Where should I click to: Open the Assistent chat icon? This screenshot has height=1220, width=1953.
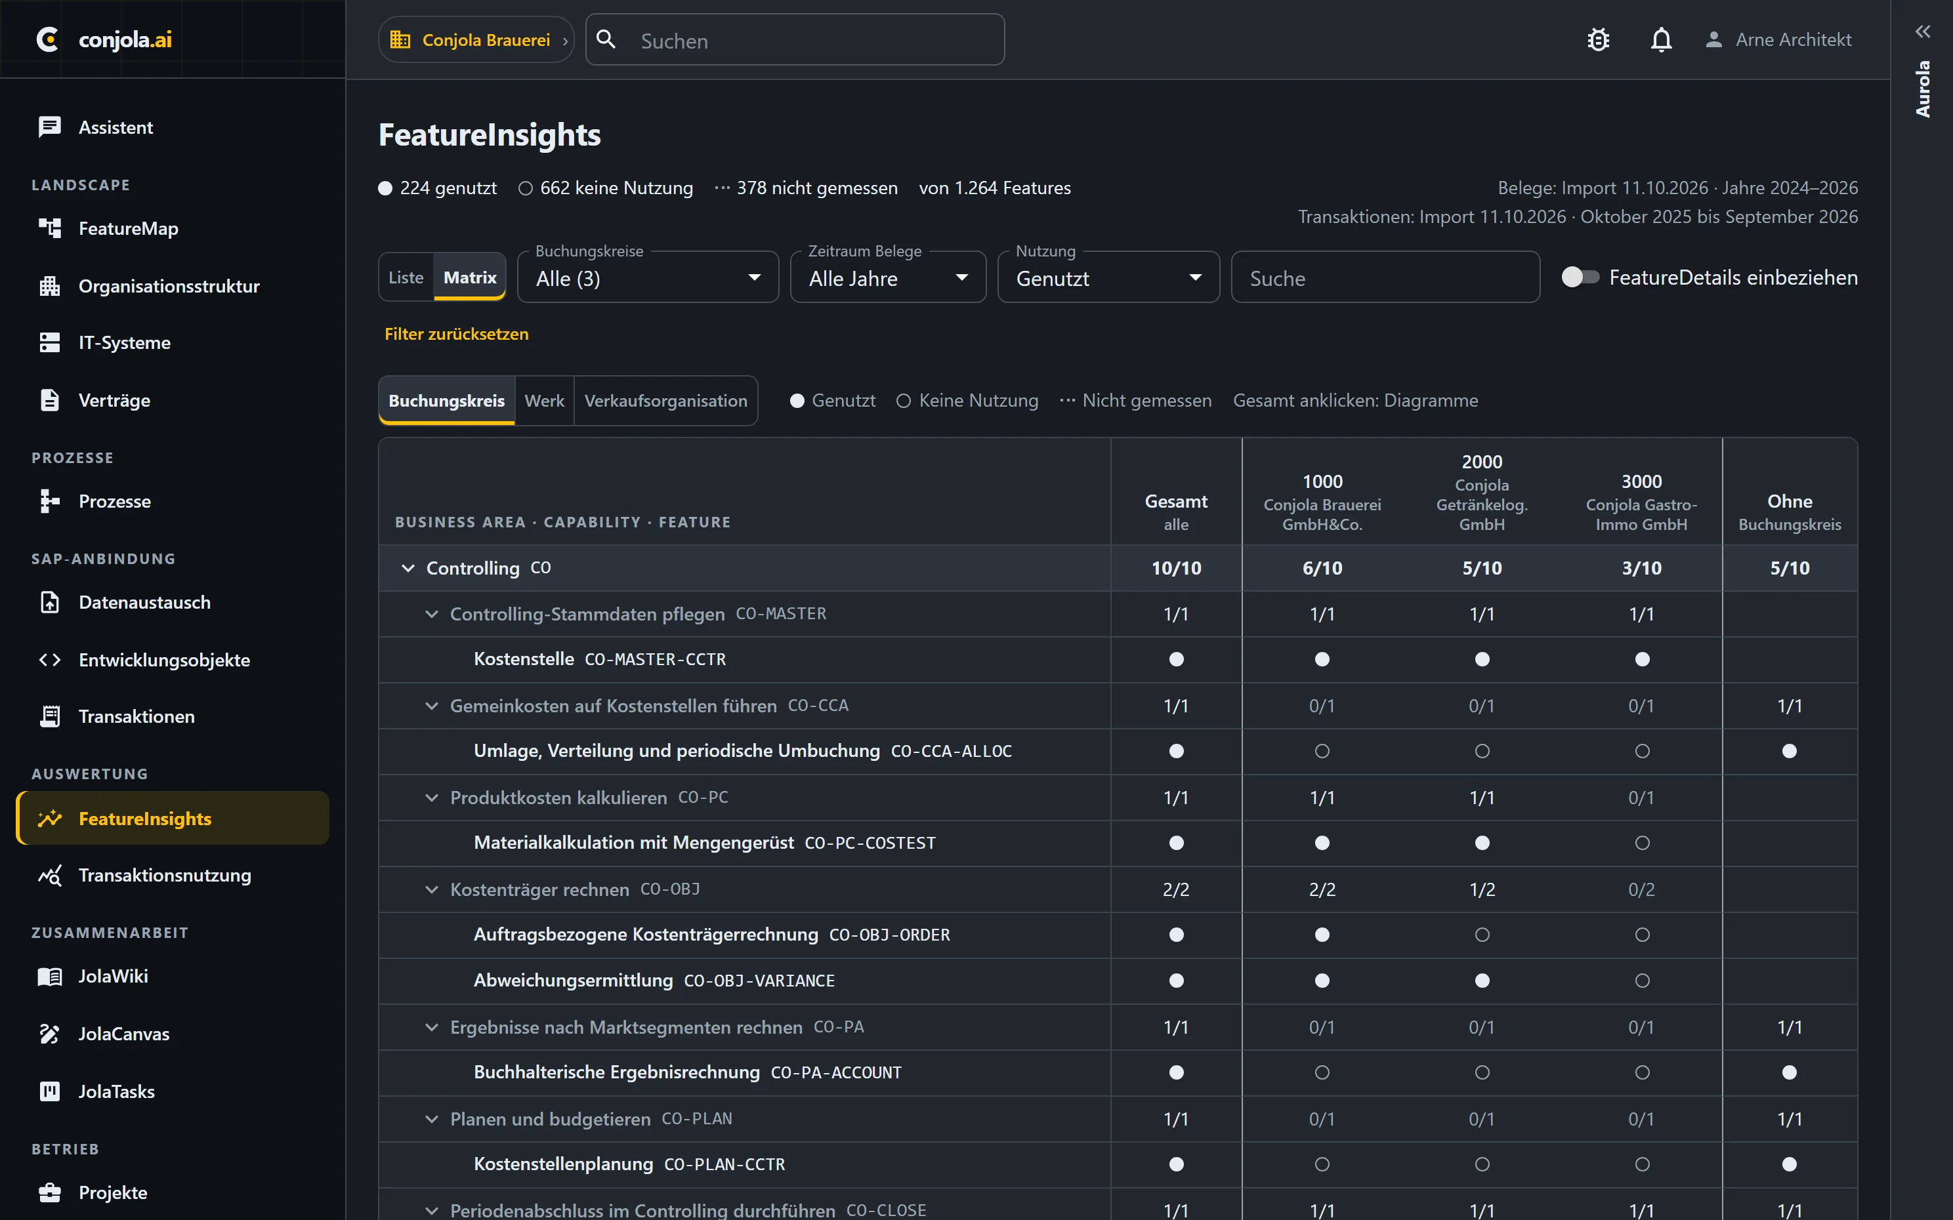pos(49,127)
